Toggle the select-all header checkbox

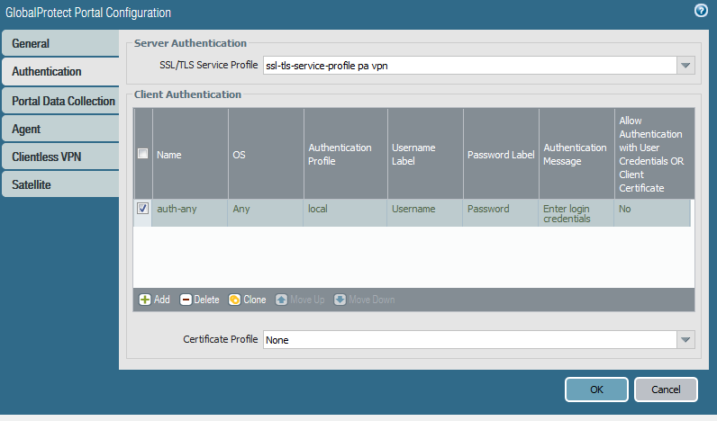[x=142, y=154]
